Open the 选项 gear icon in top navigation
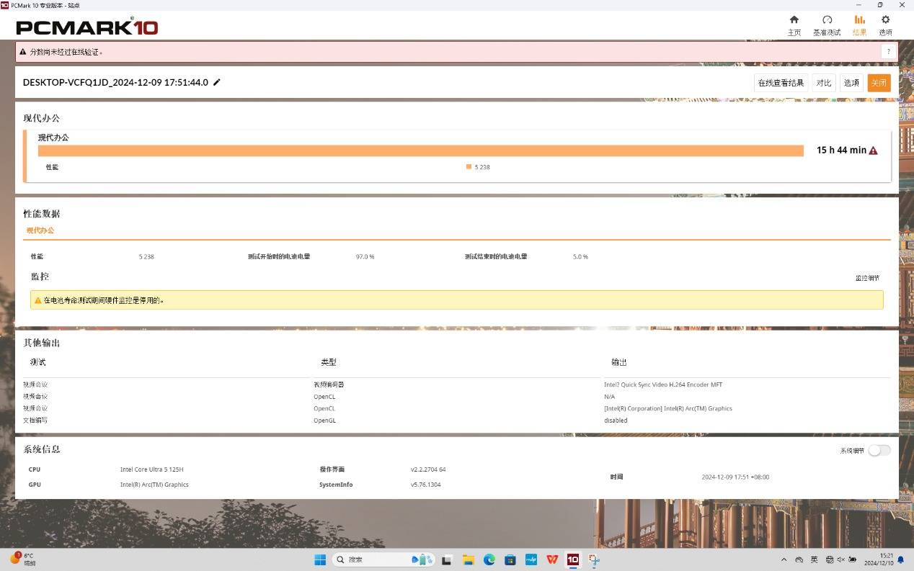The image size is (914, 571). pyautogui.click(x=885, y=20)
